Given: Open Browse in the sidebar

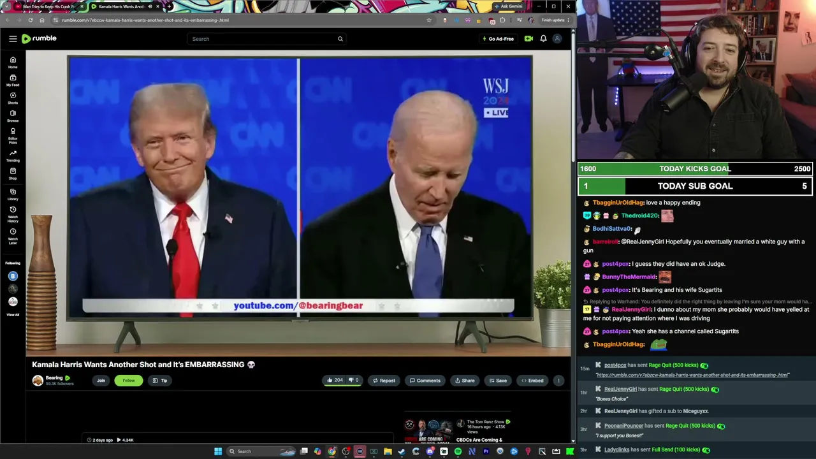Looking at the screenshot, I should pos(13,115).
